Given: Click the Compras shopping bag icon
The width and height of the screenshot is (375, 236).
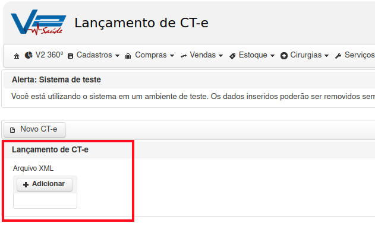Looking at the screenshot, I should 128,56.
